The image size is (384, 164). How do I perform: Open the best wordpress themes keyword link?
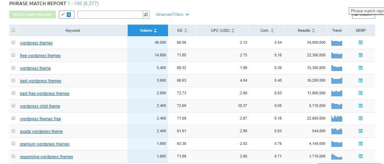(41, 81)
